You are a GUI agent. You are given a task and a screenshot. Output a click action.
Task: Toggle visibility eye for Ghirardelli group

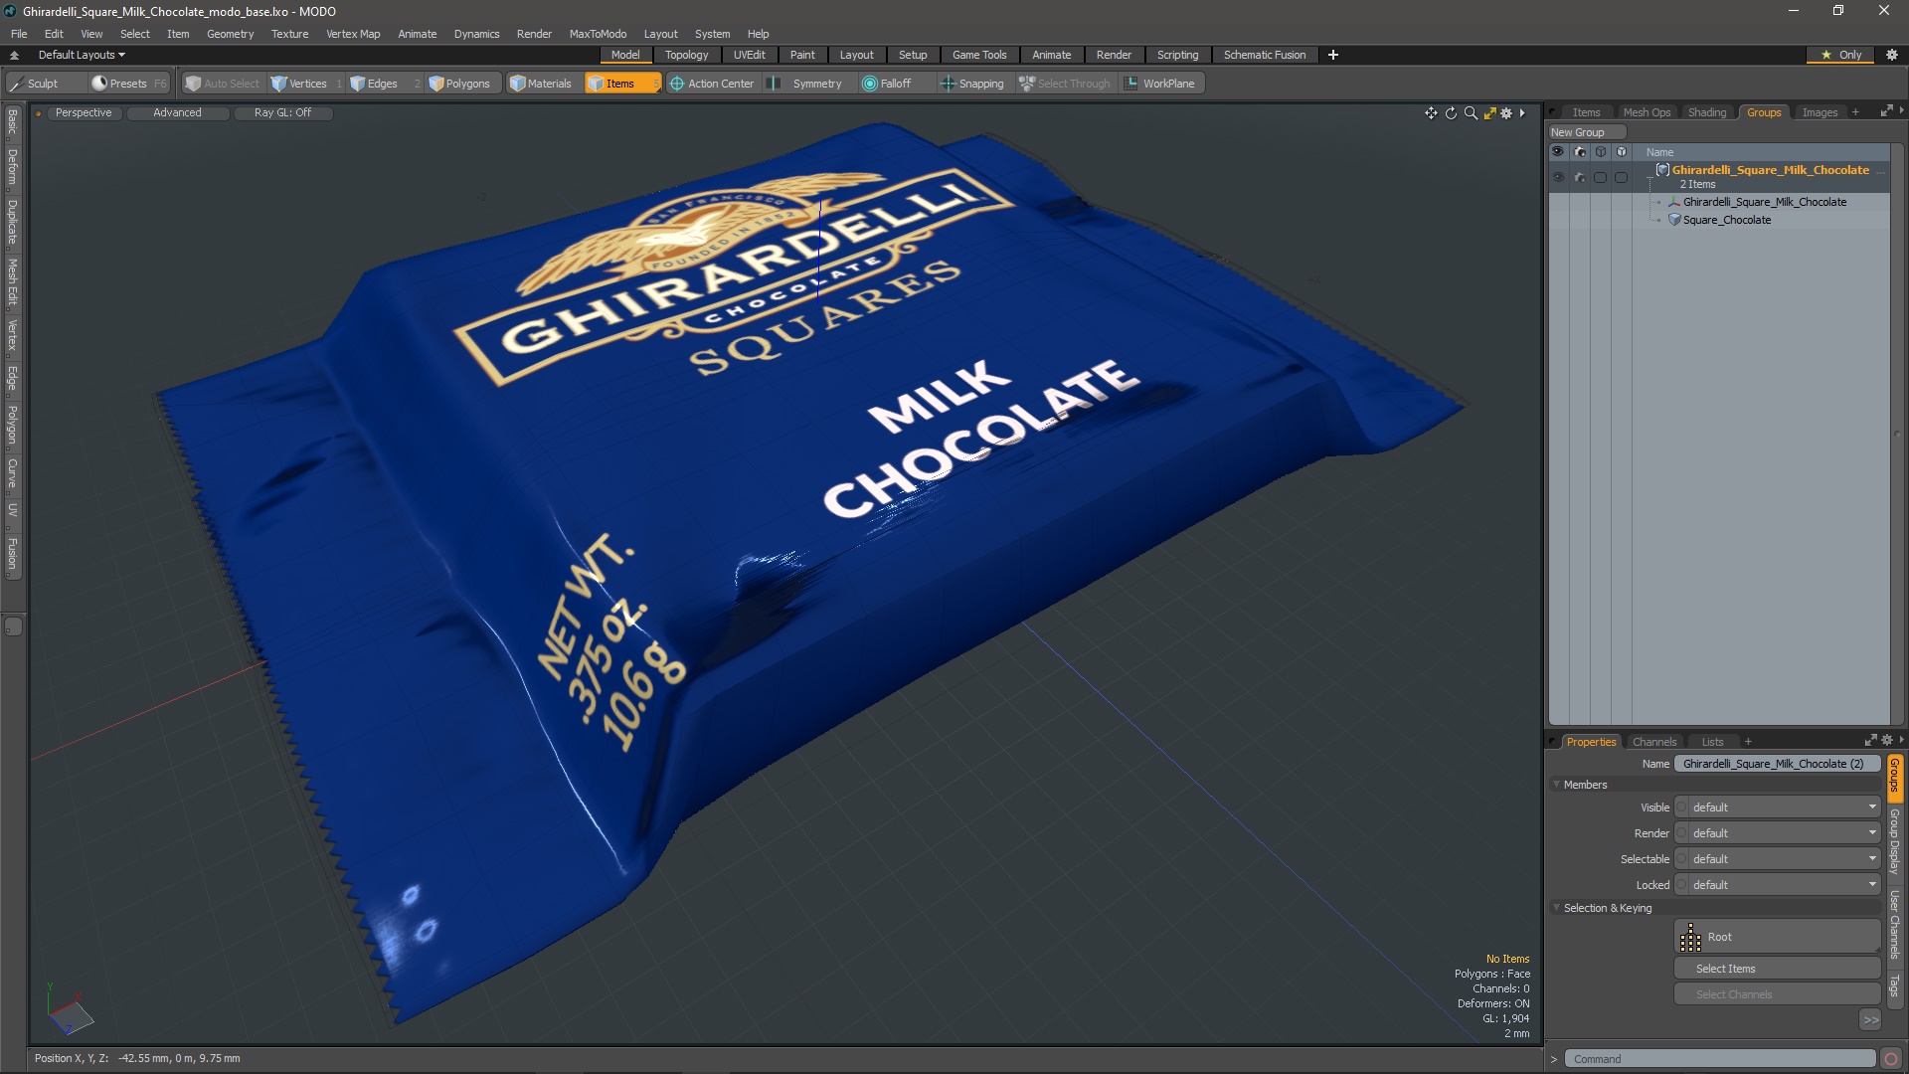click(x=1558, y=177)
